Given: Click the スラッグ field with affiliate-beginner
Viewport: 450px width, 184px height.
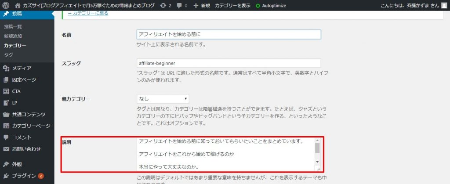Looking at the screenshot, I should coord(229,63).
